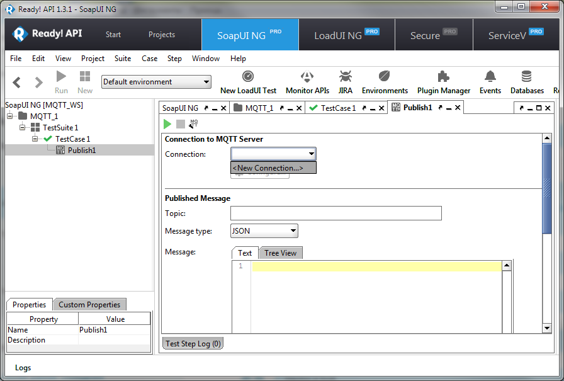Open the Logs panel
The width and height of the screenshot is (564, 381).
[x=23, y=368]
